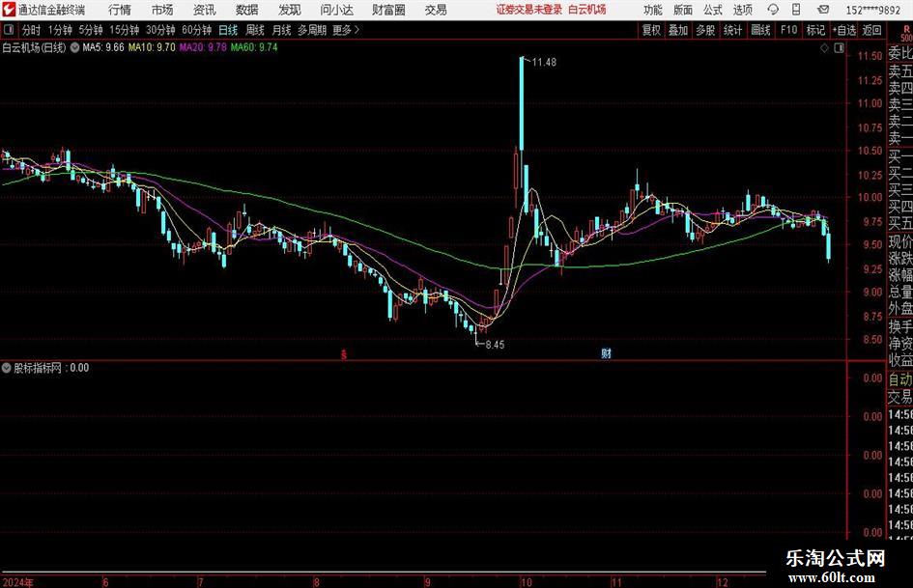
Task: Click the R 500 tag at top right
Action: pos(906,34)
